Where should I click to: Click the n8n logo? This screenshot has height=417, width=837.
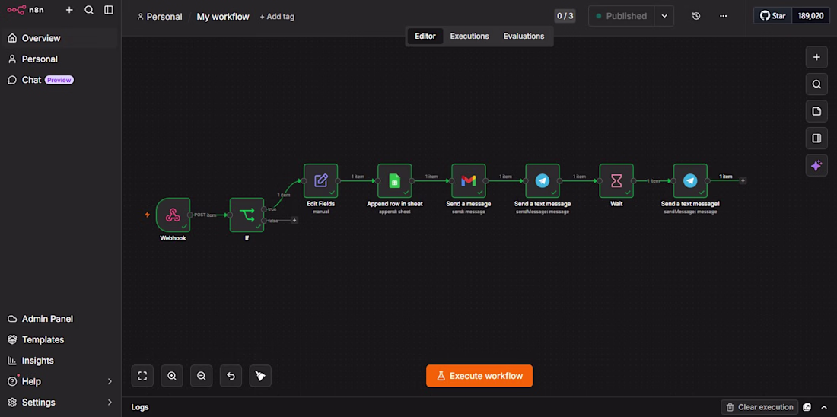click(x=26, y=10)
